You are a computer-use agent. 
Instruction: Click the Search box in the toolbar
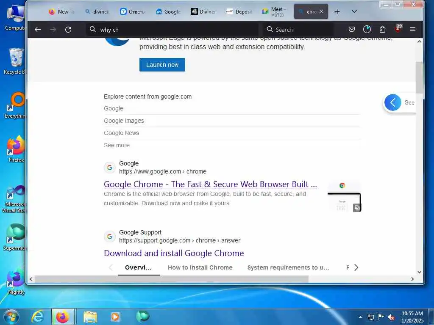[298, 30]
